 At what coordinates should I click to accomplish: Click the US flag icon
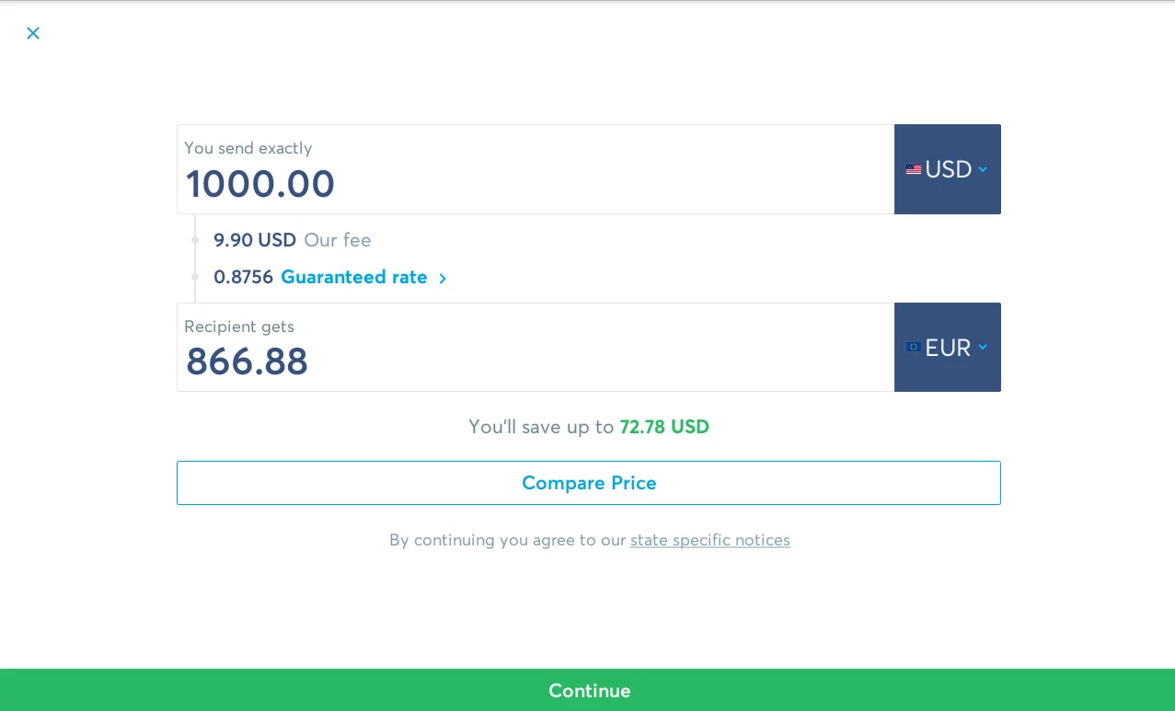pyautogui.click(x=913, y=169)
